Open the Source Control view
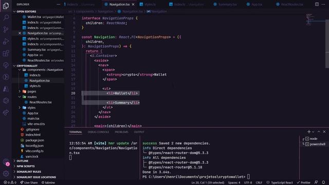Viewport: 329px width, 185px height. tap(6, 29)
